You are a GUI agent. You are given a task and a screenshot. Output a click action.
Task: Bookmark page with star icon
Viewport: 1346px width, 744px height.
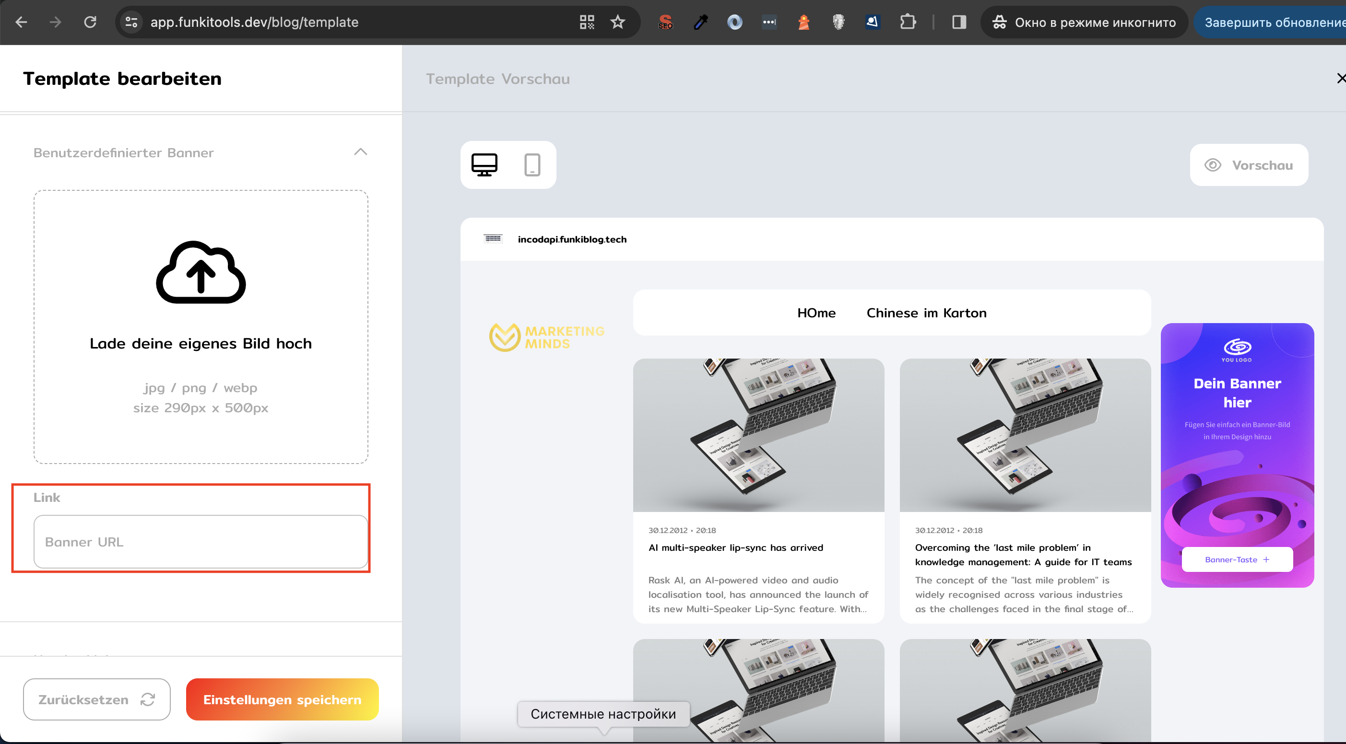tap(618, 22)
